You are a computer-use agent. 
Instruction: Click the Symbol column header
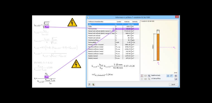coord(119,22)
